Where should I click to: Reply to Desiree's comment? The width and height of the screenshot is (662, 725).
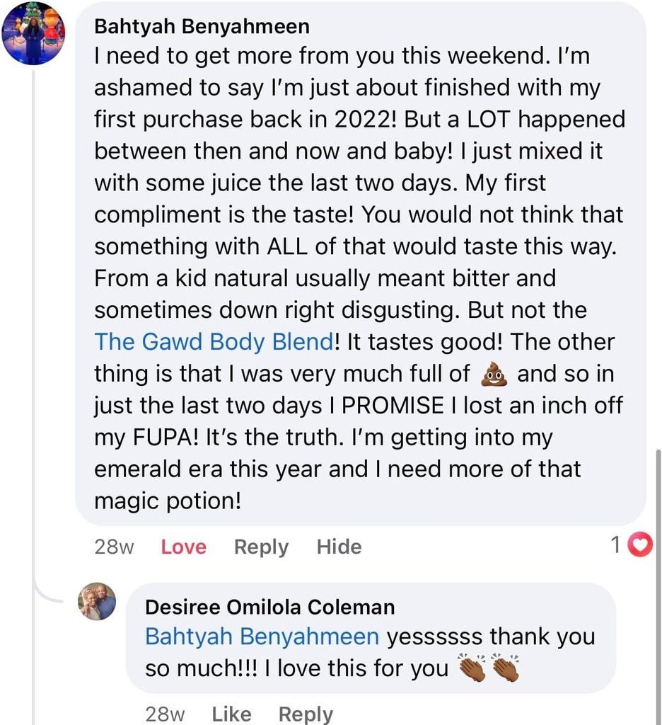point(306,714)
